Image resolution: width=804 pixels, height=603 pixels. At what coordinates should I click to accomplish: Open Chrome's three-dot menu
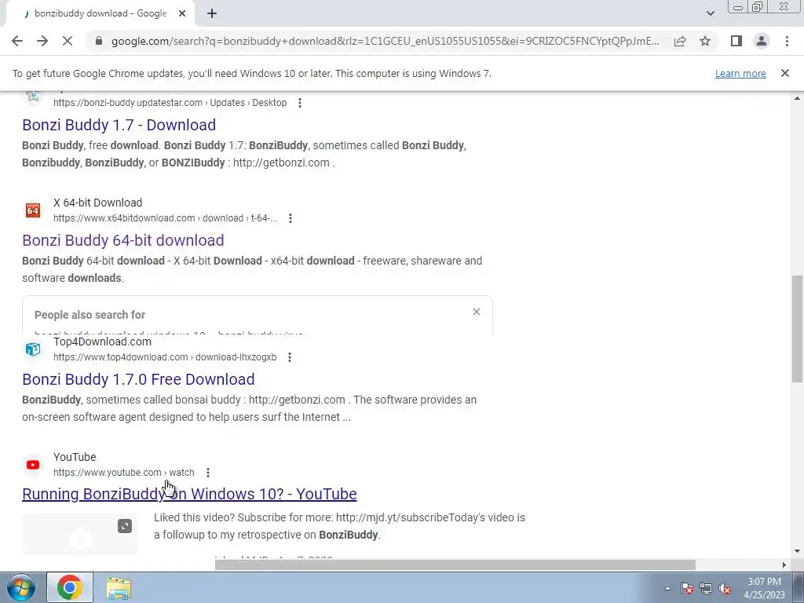click(x=787, y=41)
